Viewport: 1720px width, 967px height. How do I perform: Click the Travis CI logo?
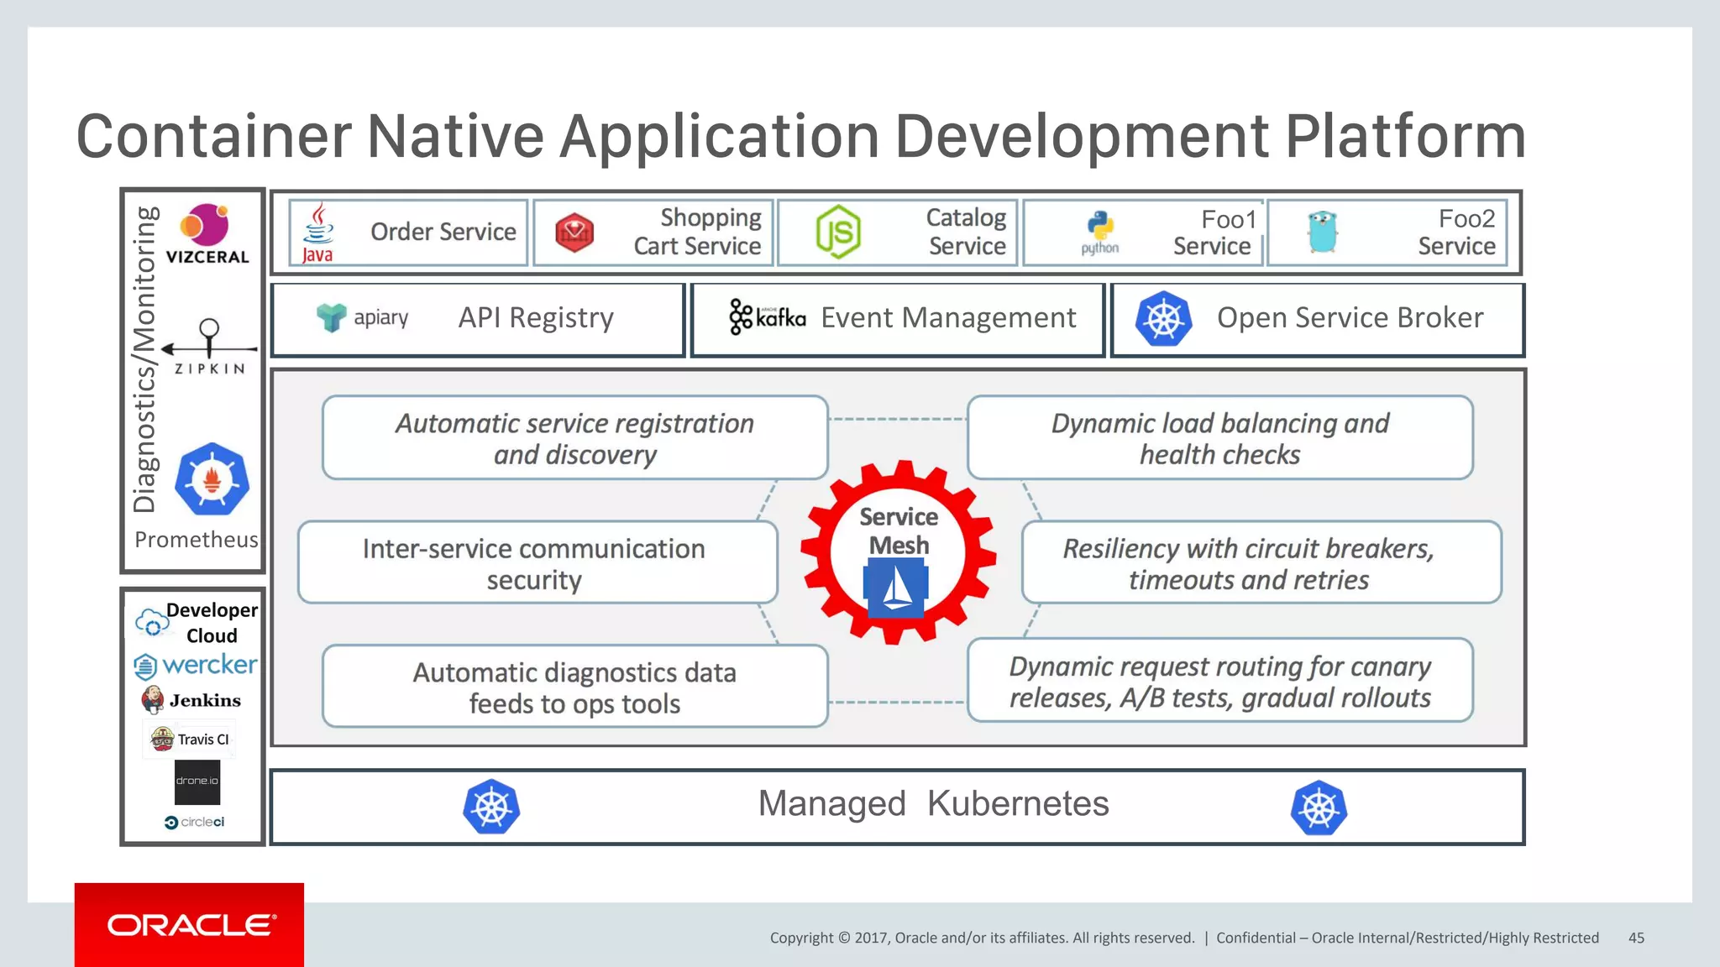coord(190,740)
